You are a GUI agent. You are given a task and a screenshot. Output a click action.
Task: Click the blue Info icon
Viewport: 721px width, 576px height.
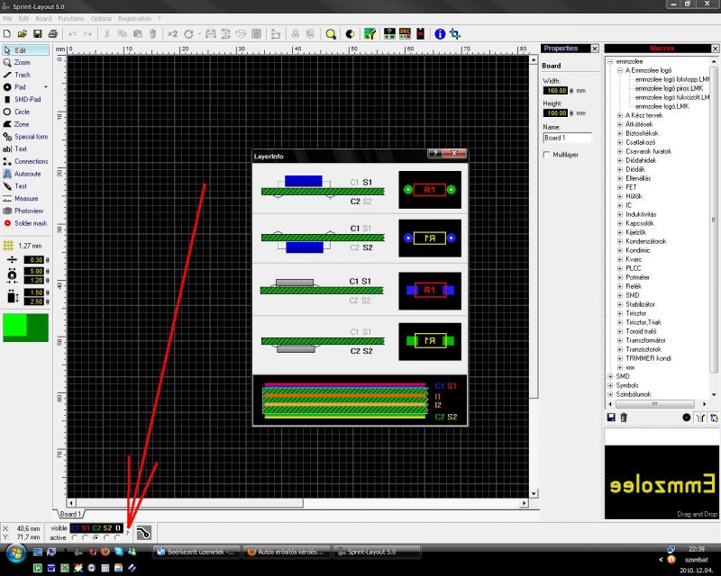click(440, 34)
